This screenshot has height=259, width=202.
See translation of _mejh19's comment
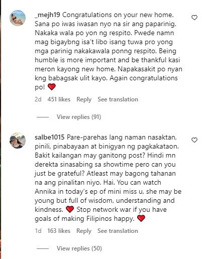point(118,99)
